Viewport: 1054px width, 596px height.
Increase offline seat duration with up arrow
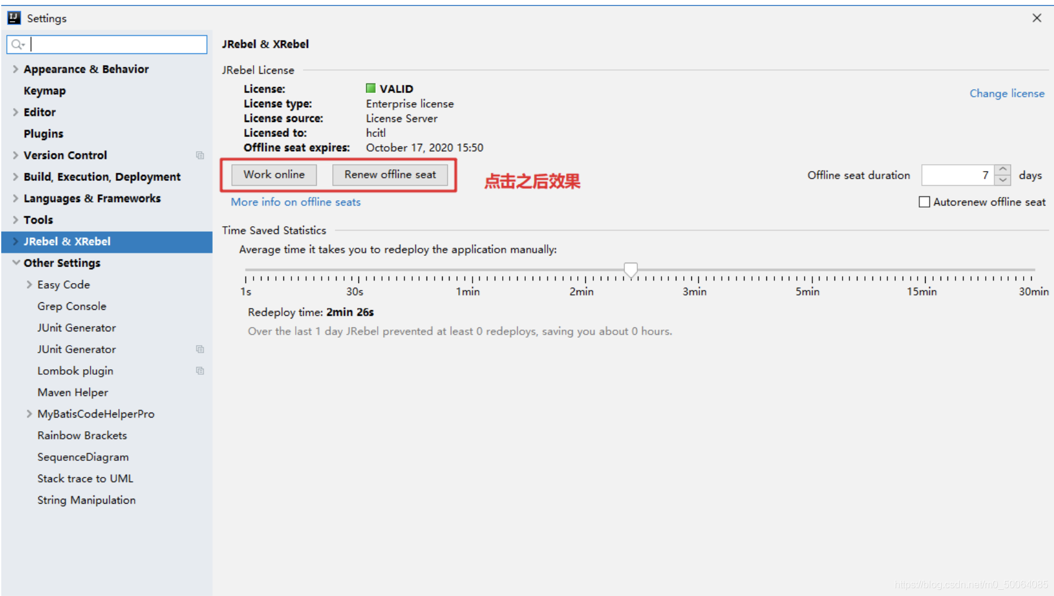click(x=1003, y=170)
